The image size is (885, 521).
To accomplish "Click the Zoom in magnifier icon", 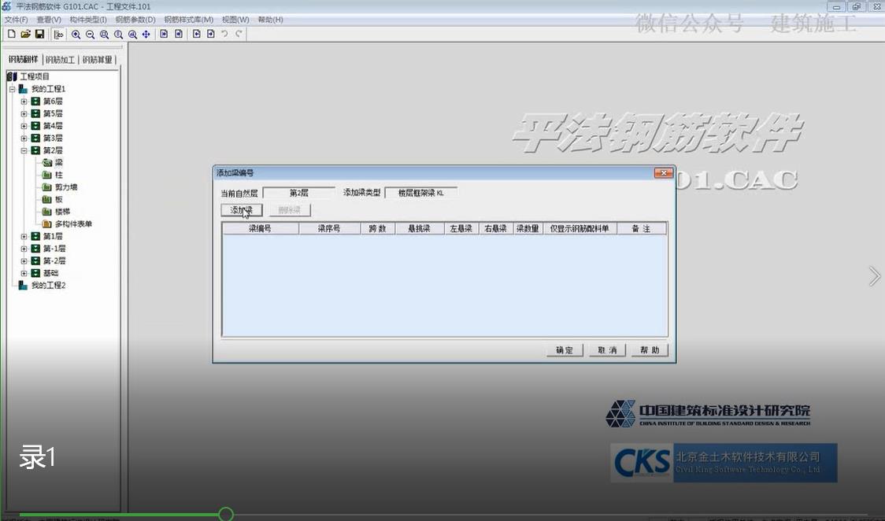I will point(76,34).
